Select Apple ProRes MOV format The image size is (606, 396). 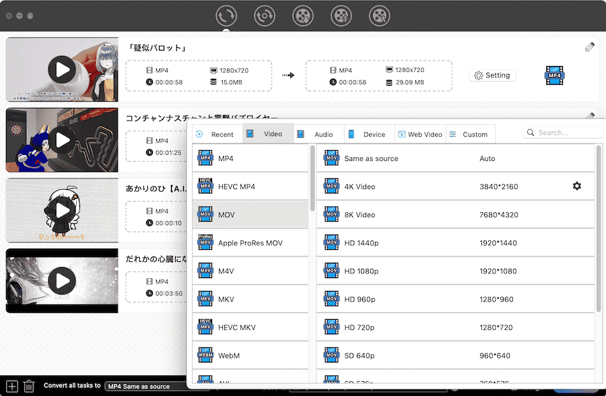pos(250,243)
